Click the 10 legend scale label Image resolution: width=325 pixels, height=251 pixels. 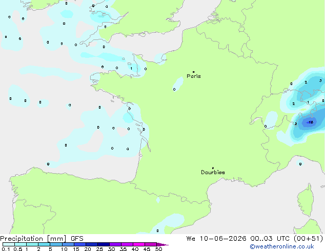[64, 249]
